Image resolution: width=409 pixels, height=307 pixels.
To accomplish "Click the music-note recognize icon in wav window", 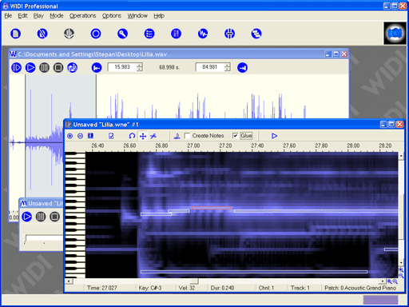I will (x=72, y=67).
